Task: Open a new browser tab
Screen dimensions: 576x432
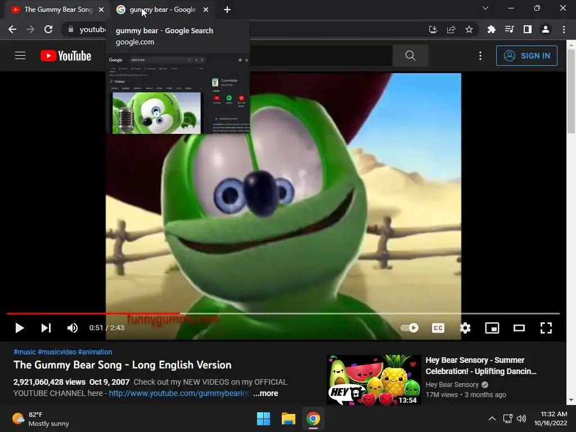Action: pyautogui.click(x=227, y=10)
